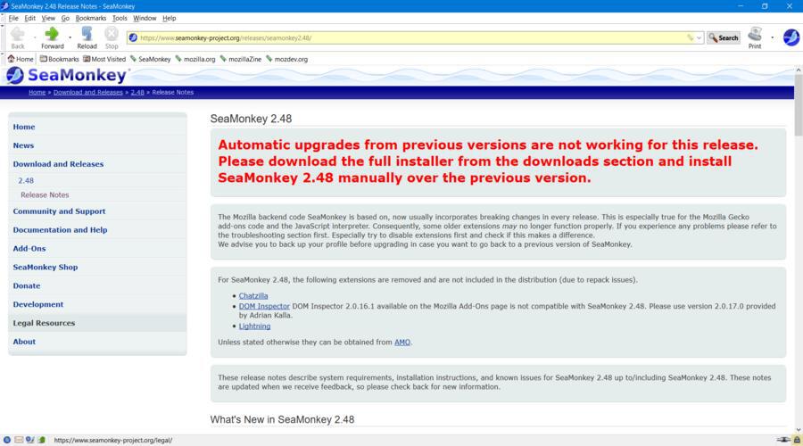The width and height of the screenshot is (803, 446).
Task: Open the Forward button history dropdown
Action: click(70, 37)
